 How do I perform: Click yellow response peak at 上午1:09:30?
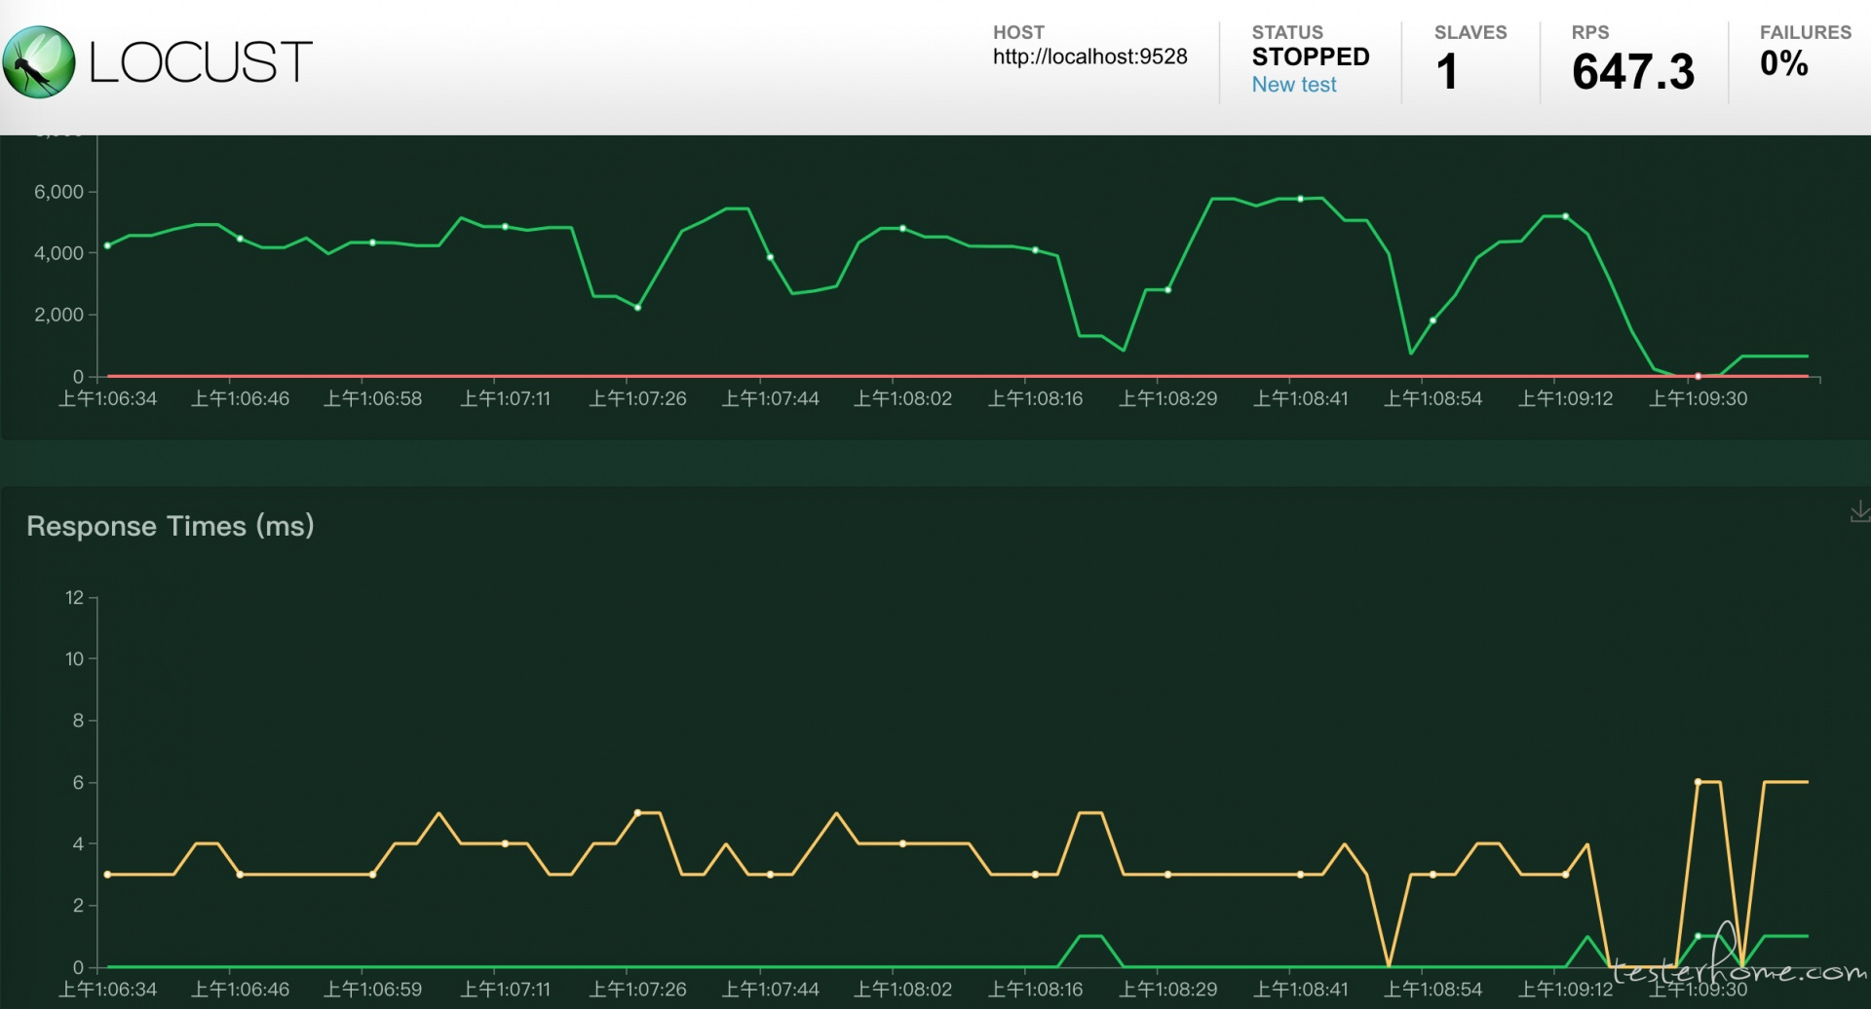point(1698,782)
